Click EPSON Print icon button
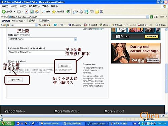The width and height of the screenshot is (168, 126). (x=32, y=21)
